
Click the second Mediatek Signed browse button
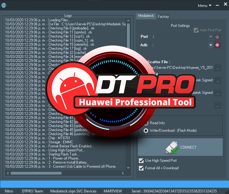(218, 93)
